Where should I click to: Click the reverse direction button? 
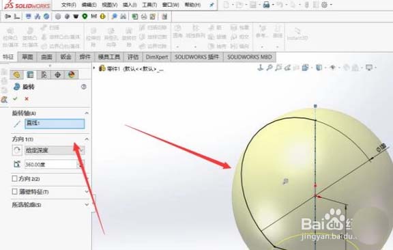(x=17, y=150)
